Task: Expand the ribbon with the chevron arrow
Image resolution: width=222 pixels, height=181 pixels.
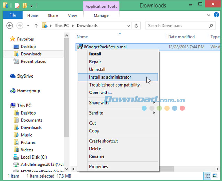Action: pos(210,16)
